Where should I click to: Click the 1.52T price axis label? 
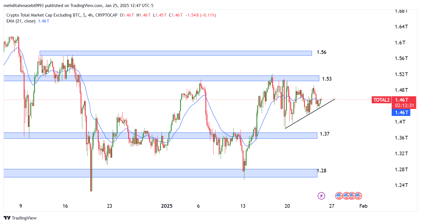point(401,74)
